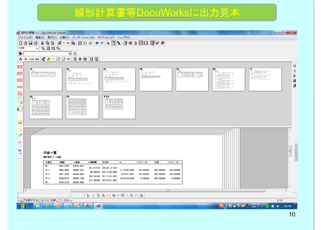Open the 表示(V) menu
This screenshot has height=230, width=321.
click(x=52, y=38)
